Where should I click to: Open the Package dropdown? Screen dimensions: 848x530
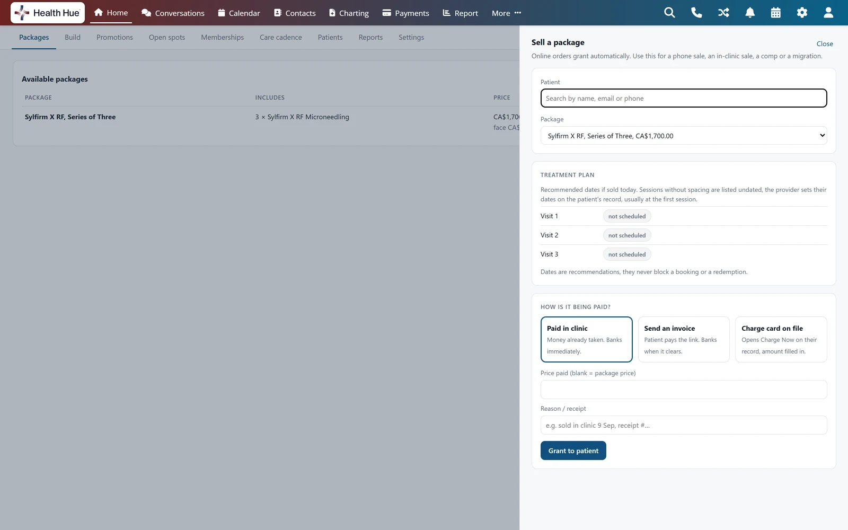pyautogui.click(x=684, y=136)
